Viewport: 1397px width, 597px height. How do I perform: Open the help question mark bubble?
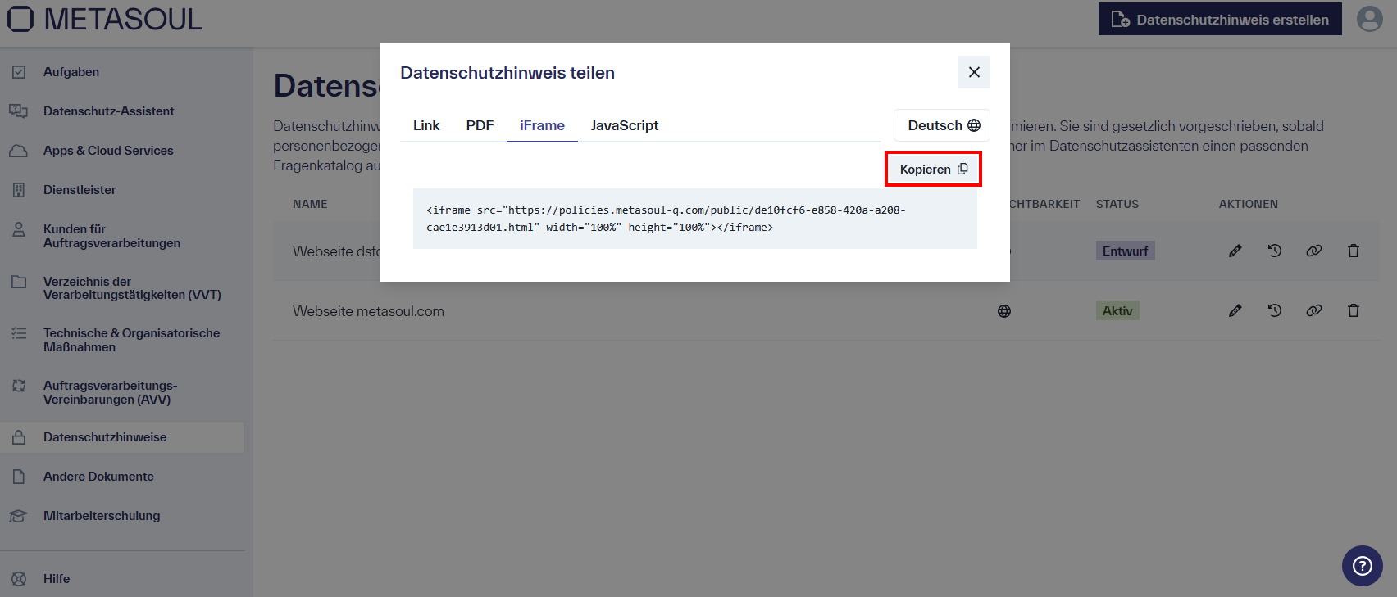1363,566
